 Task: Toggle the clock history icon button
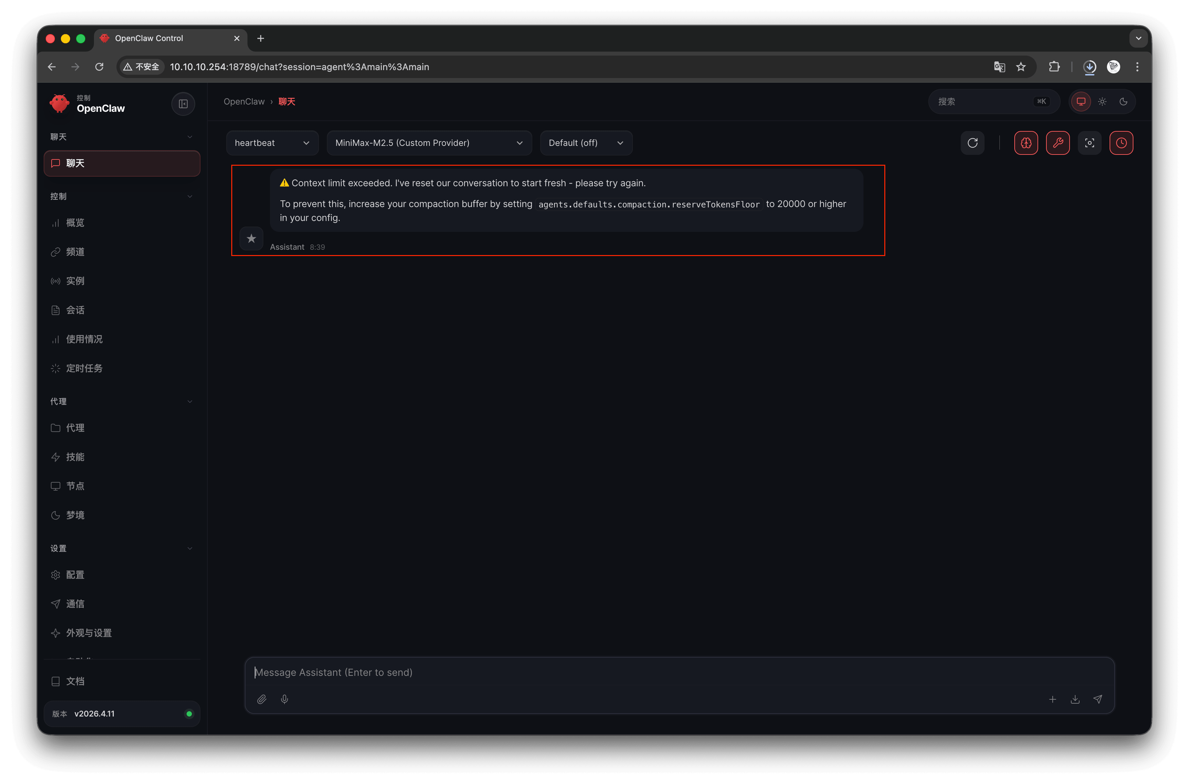[x=1121, y=143]
